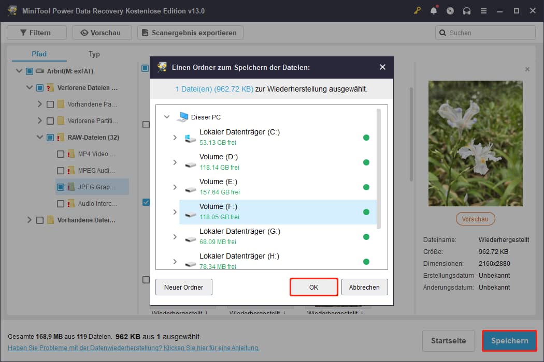544x362 pixels.
Task: Click the Volume (D:) drive icon
Action: [x=190, y=165]
